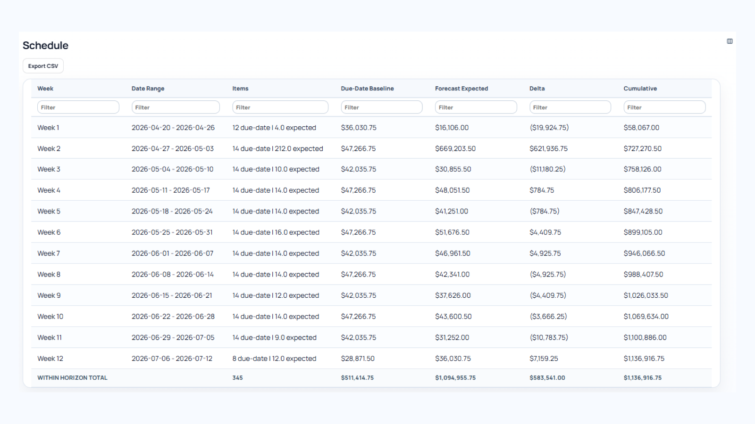This screenshot has height=424, width=755.
Task: Click baseline value $28,871.50 in Week 12
Action: point(358,359)
